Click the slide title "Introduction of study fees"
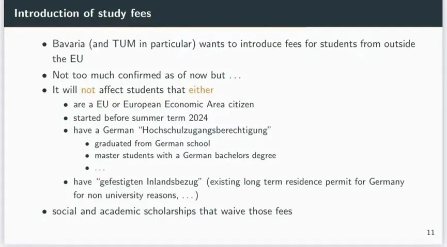 click(x=83, y=13)
